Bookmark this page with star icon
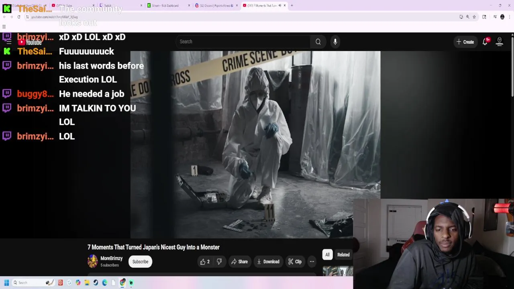Image resolution: width=514 pixels, height=289 pixels. [474, 17]
